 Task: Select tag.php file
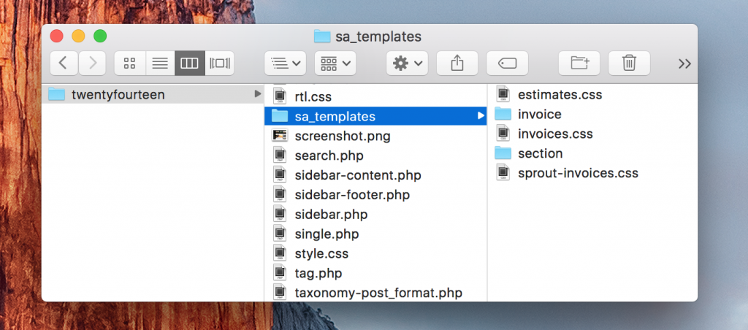(x=375, y=273)
